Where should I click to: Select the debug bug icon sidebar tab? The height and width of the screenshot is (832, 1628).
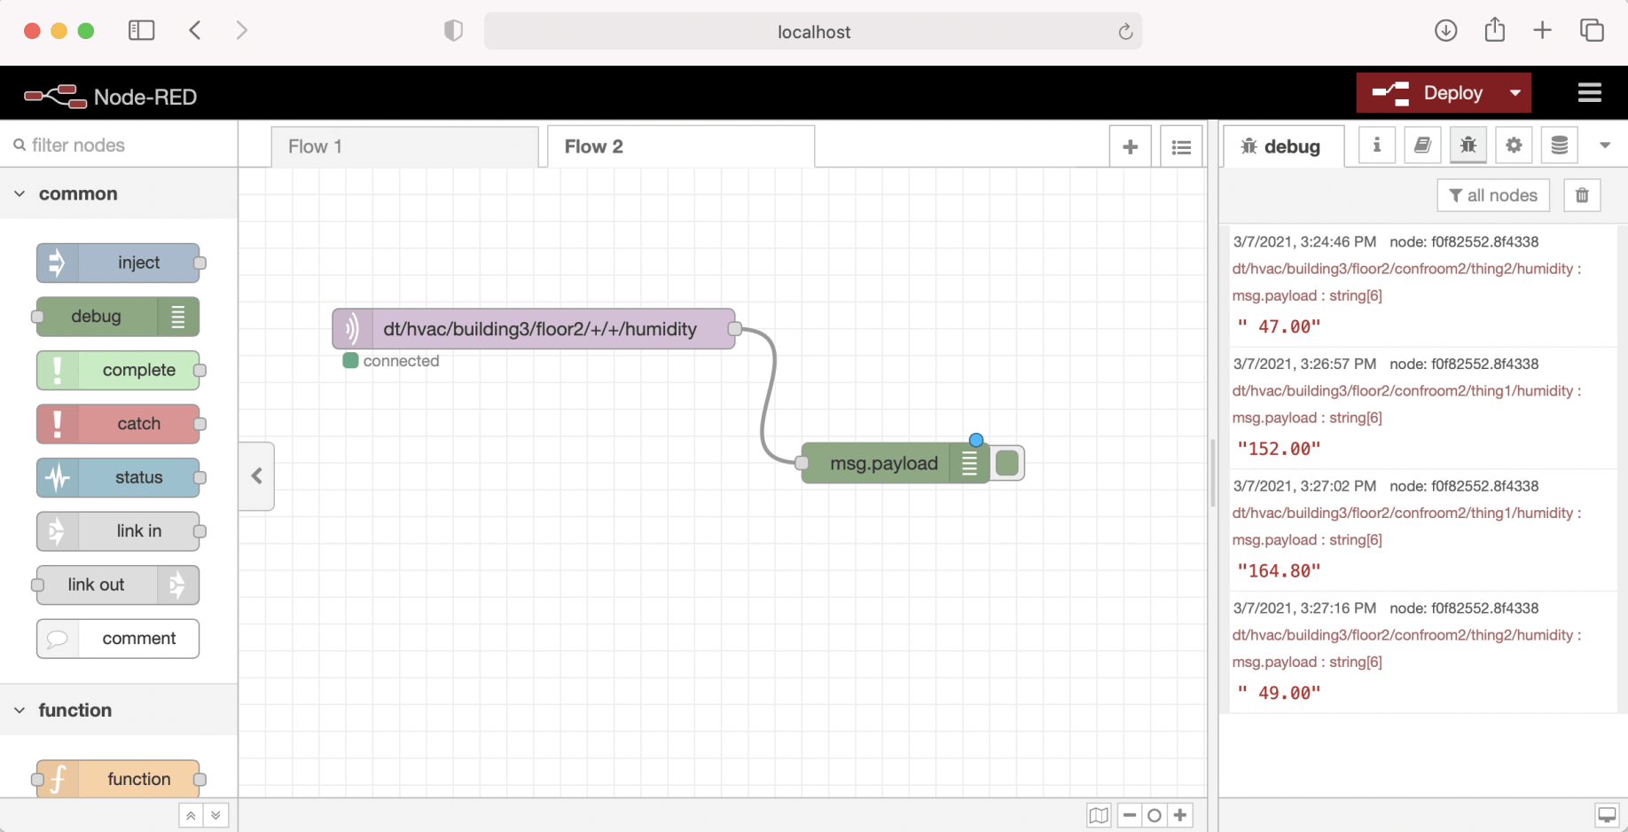(1468, 145)
